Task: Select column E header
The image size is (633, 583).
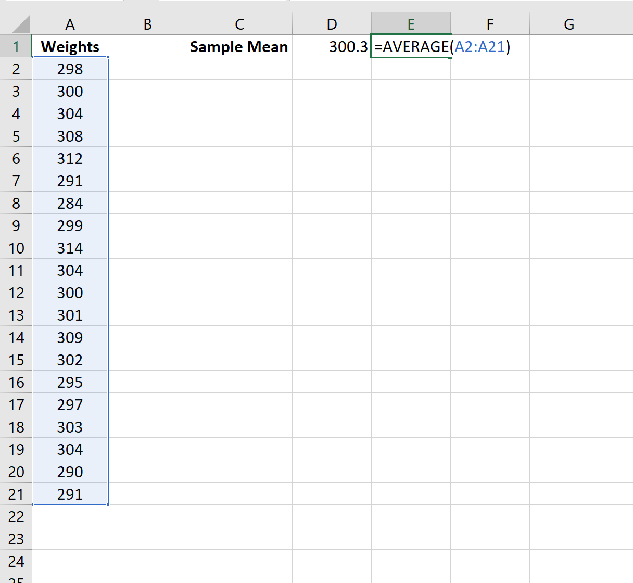Action: tap(411, 24)
